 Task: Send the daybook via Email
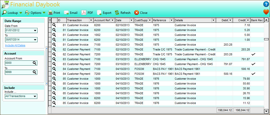(x=71, y=13)
